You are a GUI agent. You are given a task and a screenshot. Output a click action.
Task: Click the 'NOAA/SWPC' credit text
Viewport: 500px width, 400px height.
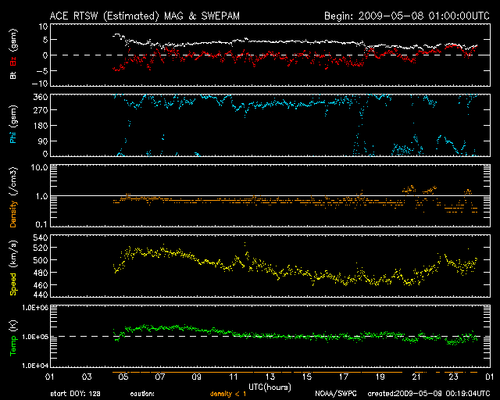(336, 394)
